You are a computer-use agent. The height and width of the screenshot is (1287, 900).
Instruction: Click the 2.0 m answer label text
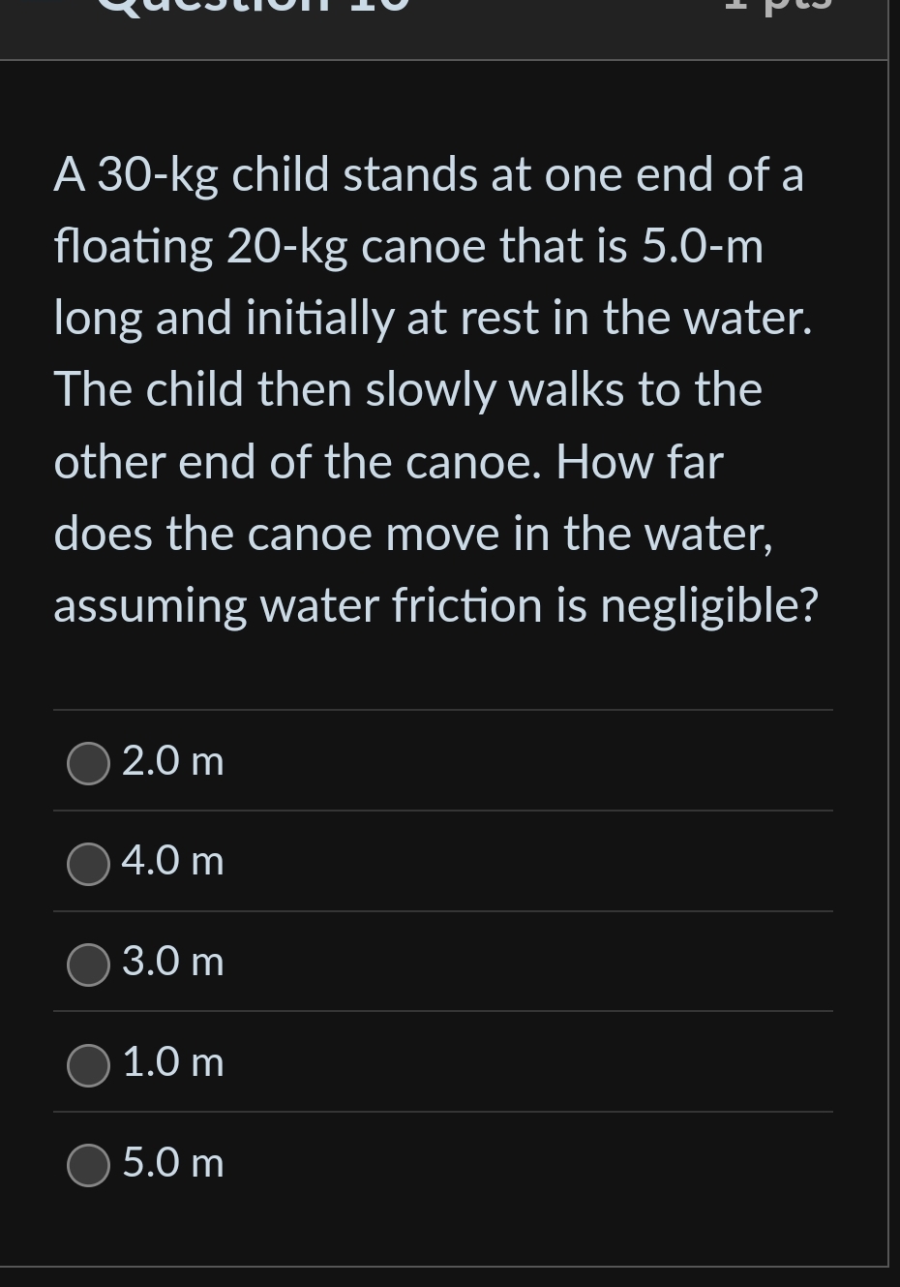click(171, 761)
